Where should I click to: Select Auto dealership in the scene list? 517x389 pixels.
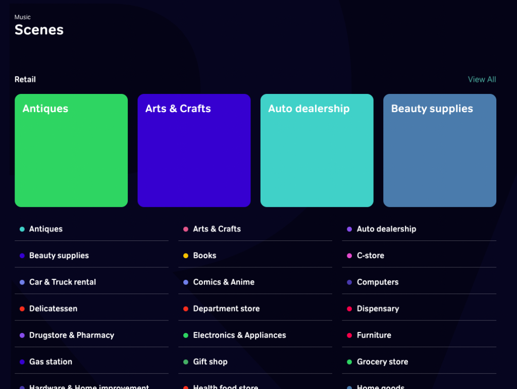(x=419, y=229)
